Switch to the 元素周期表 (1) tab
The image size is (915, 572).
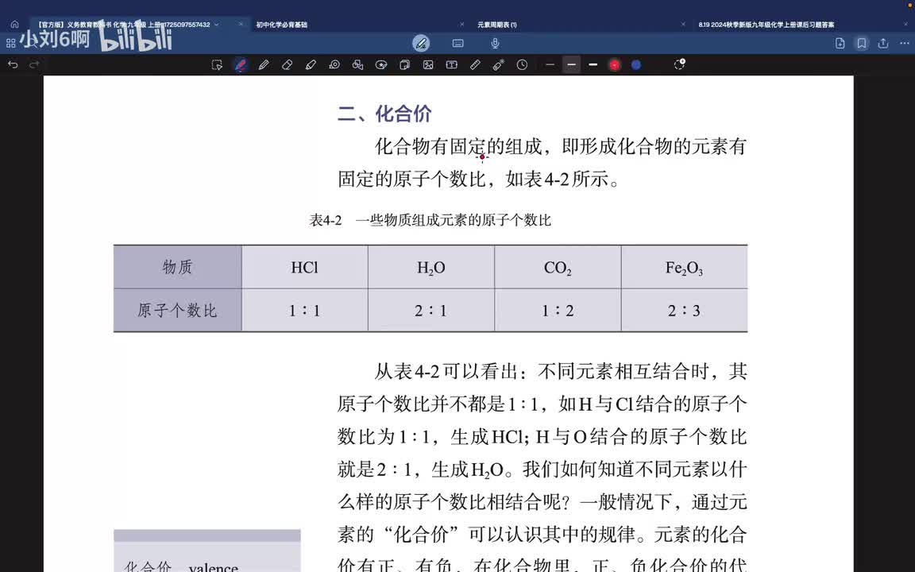(x=497, y=25)
